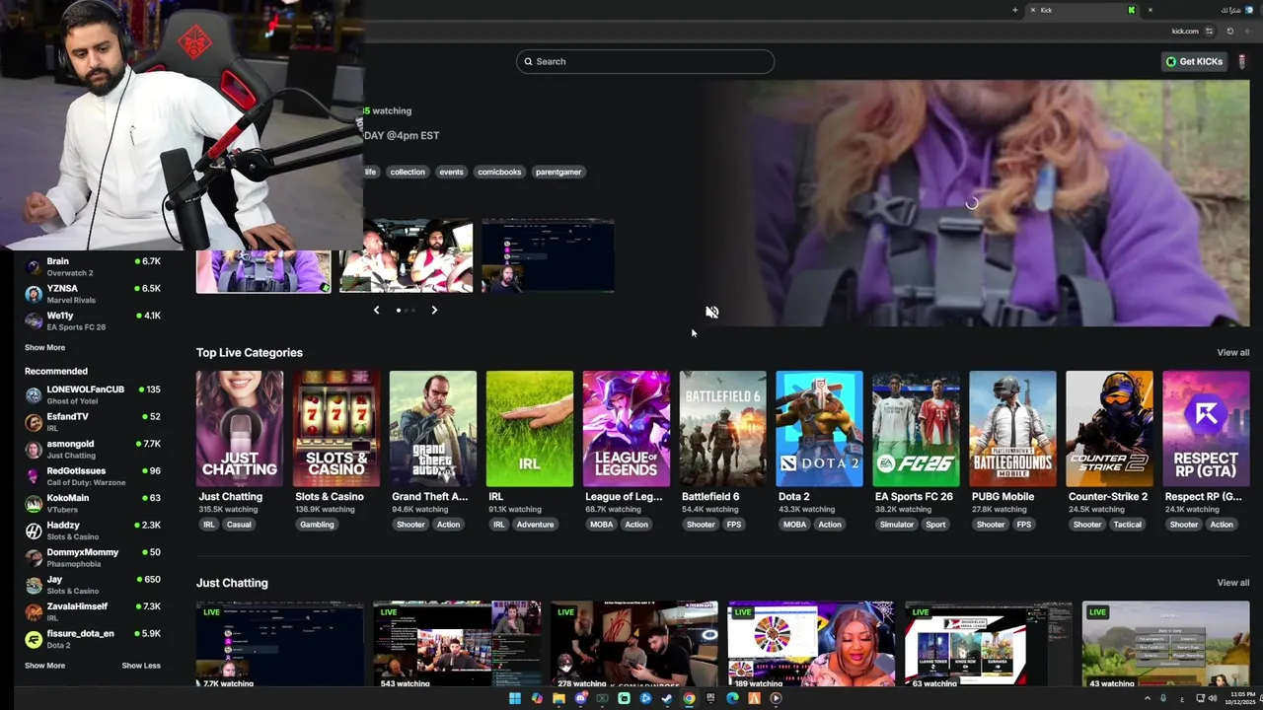Open the green IRL category card
The height and width of the screenshot is (710, 1263).
click(530, 429)
